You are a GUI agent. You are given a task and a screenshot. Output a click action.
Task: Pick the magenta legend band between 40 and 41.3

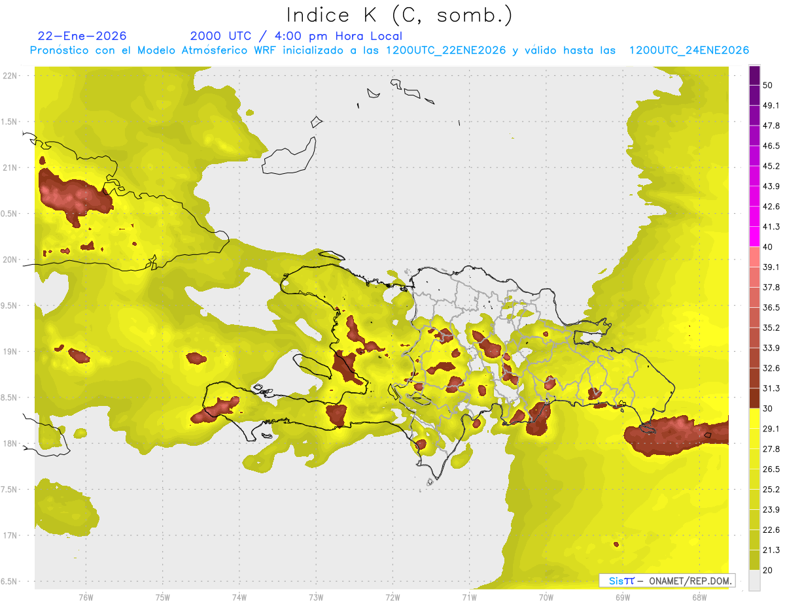[754, 237]
